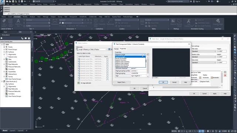Screen dimensions: 237x133
Task: Click the Points icon in Toolspace tree
Action: (7, 47)
